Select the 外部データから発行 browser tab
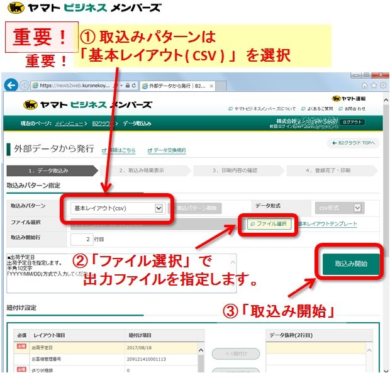Viewport: 390px width, 380px height. point(177,86)
